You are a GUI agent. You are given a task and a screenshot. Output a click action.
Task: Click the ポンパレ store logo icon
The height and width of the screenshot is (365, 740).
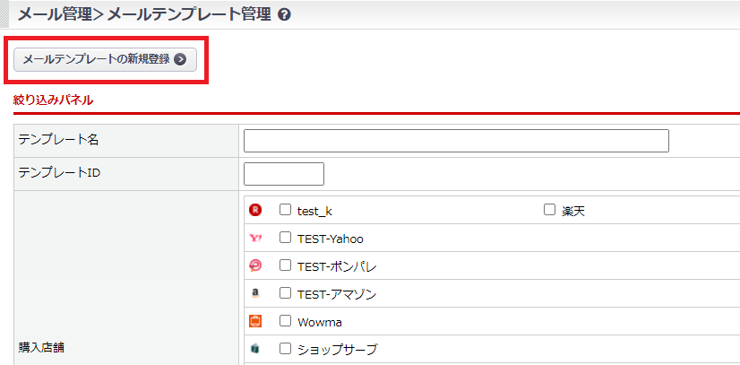point(255,266)
